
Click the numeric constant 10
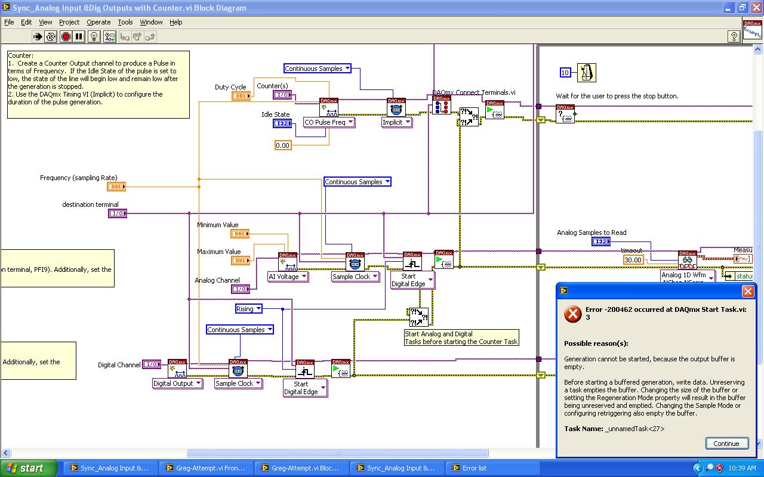click(x=565, y=73)
